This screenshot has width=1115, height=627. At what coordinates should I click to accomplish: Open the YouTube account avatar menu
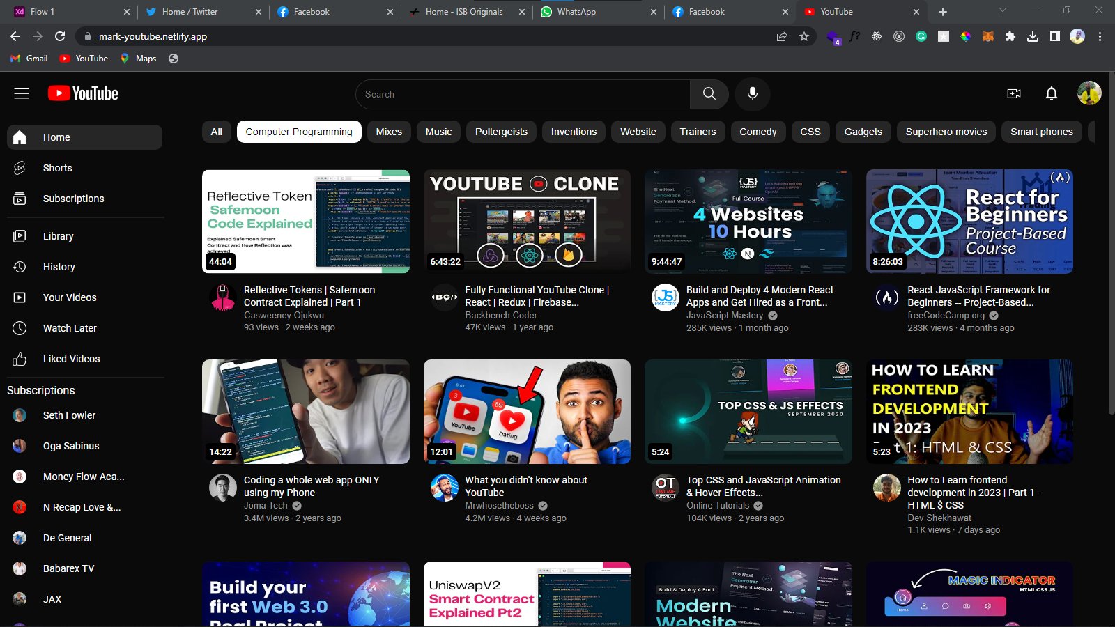click(1089, 93)
